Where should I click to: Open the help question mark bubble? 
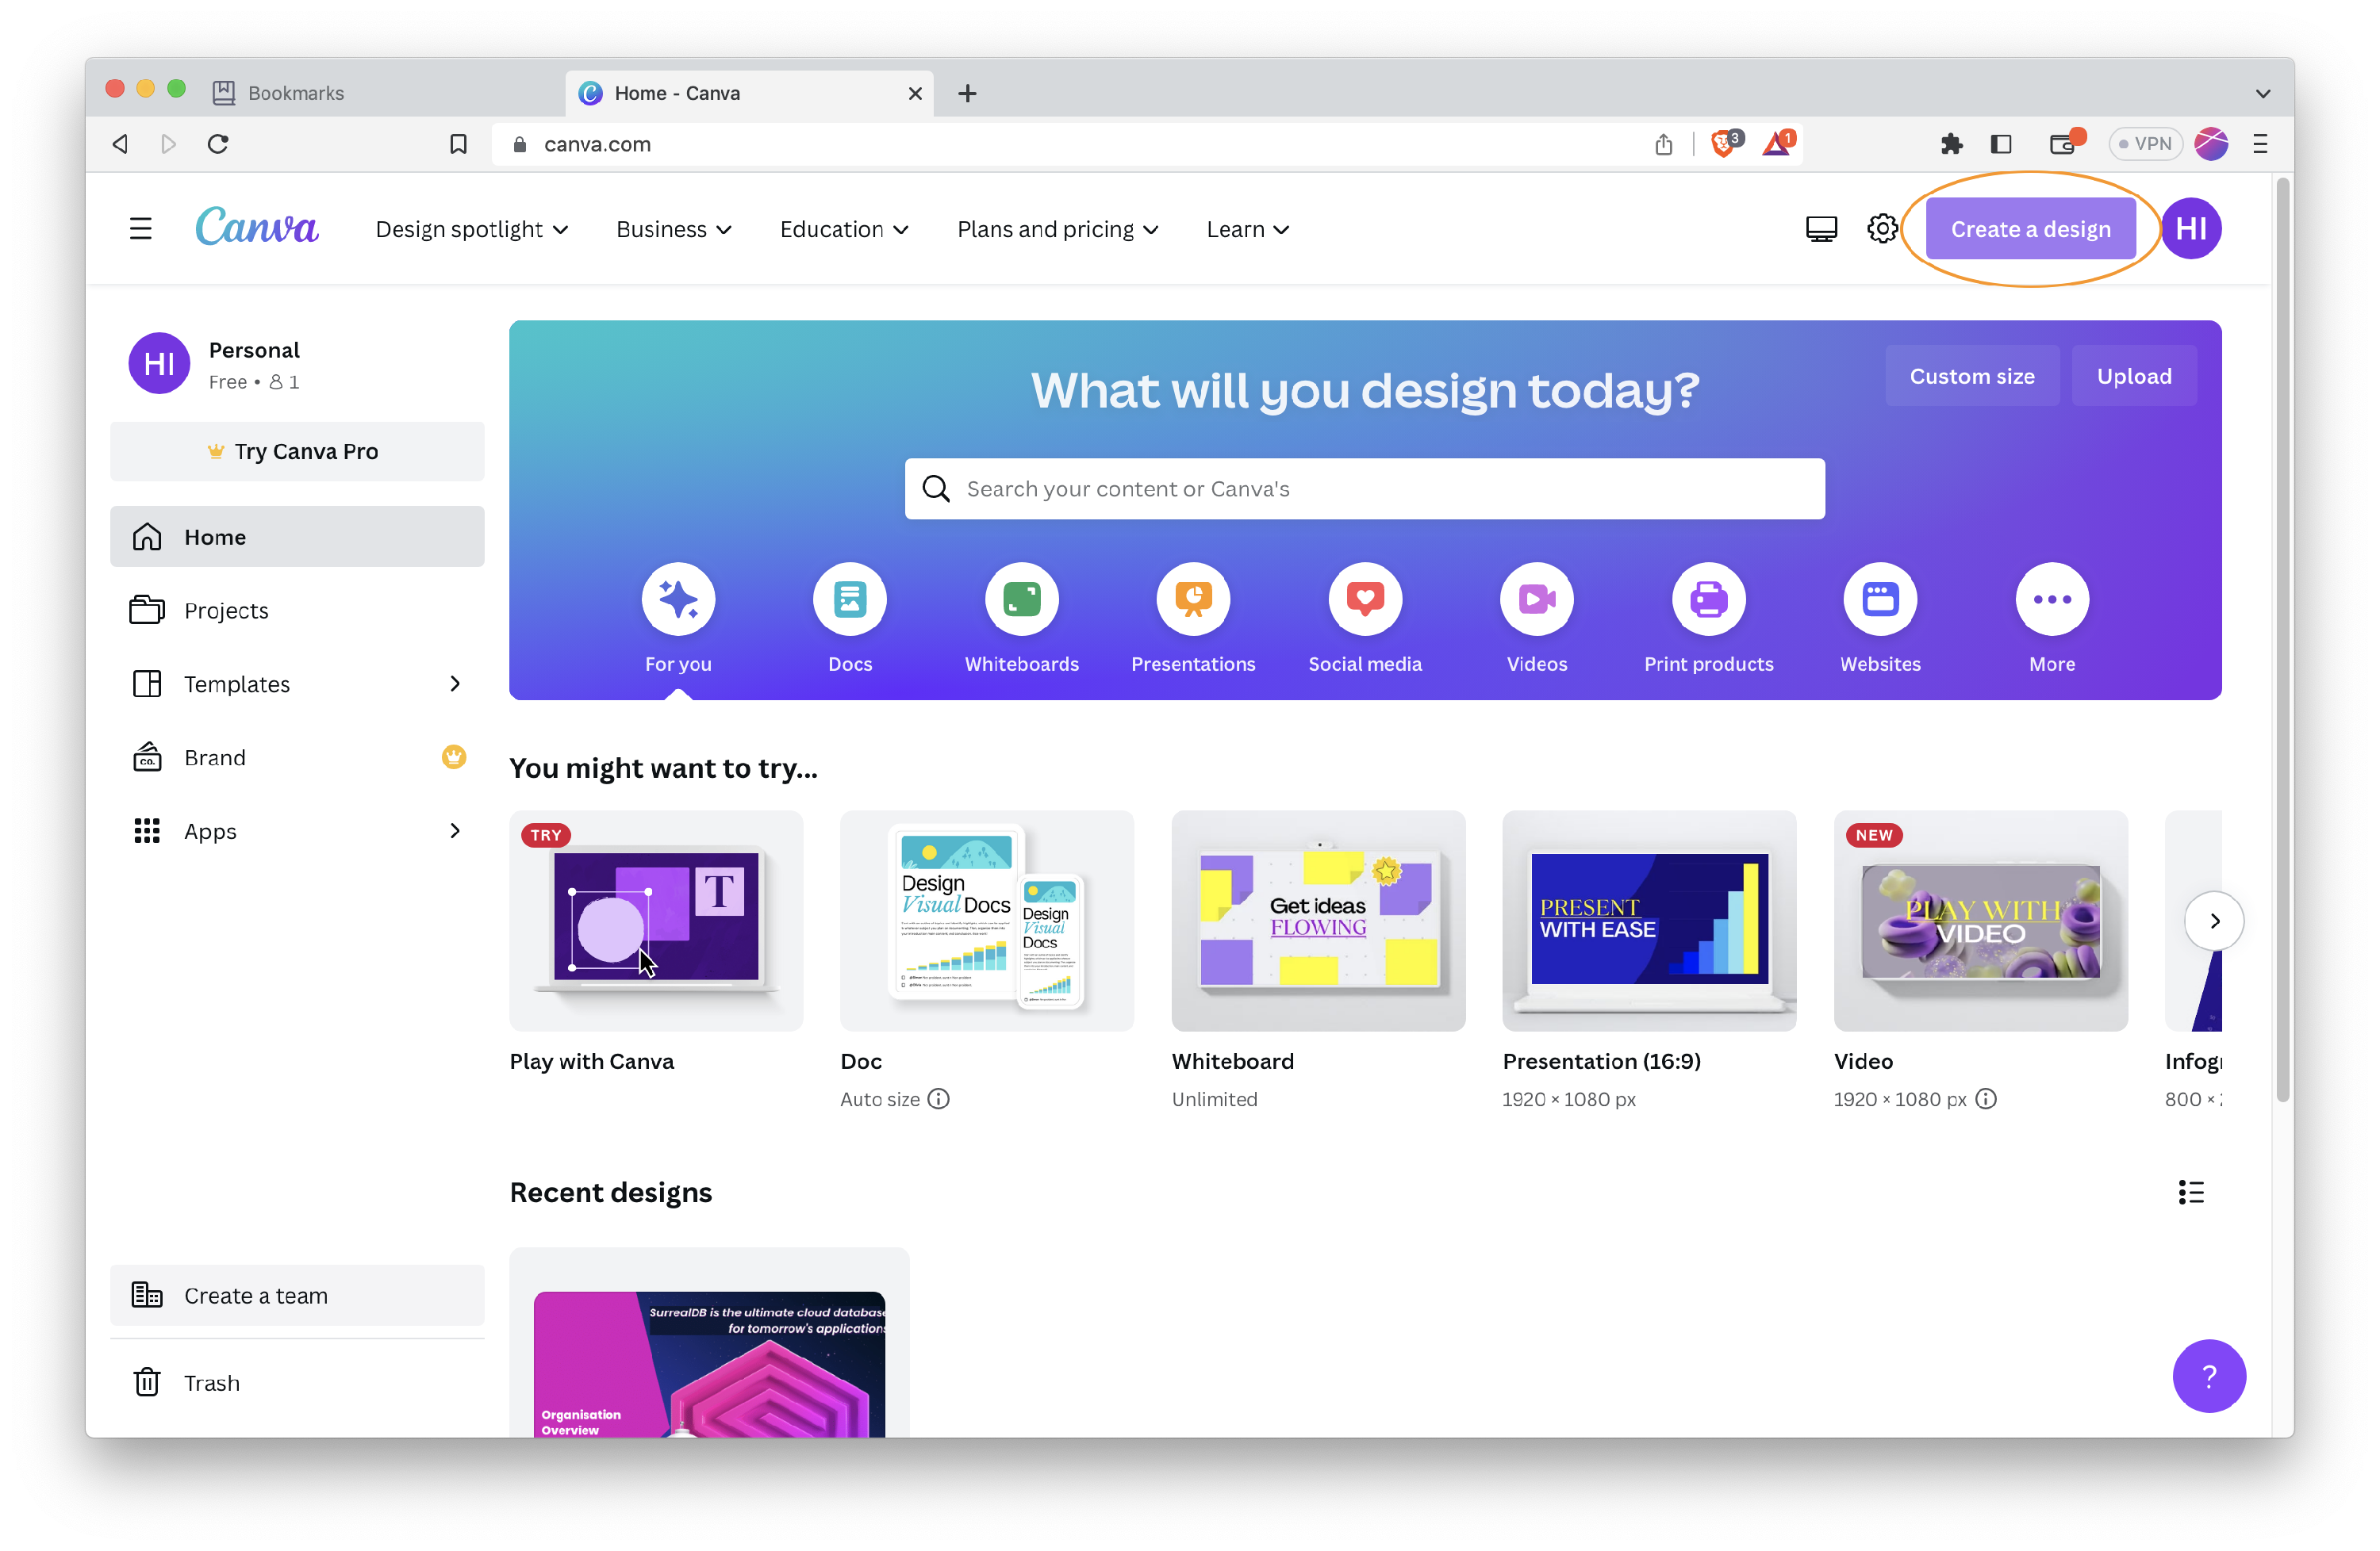coord(2209,1376)
